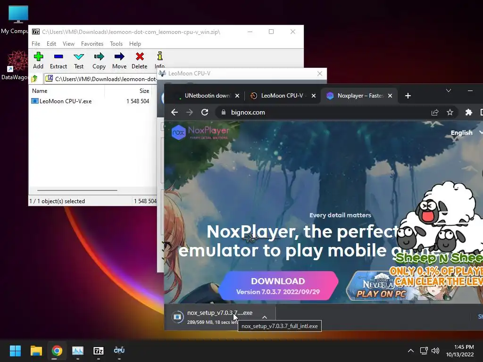The height and width of the screenshot is (362, 483).
Task: Click the performance monitor taskbar icon
Action: [78, 351]
